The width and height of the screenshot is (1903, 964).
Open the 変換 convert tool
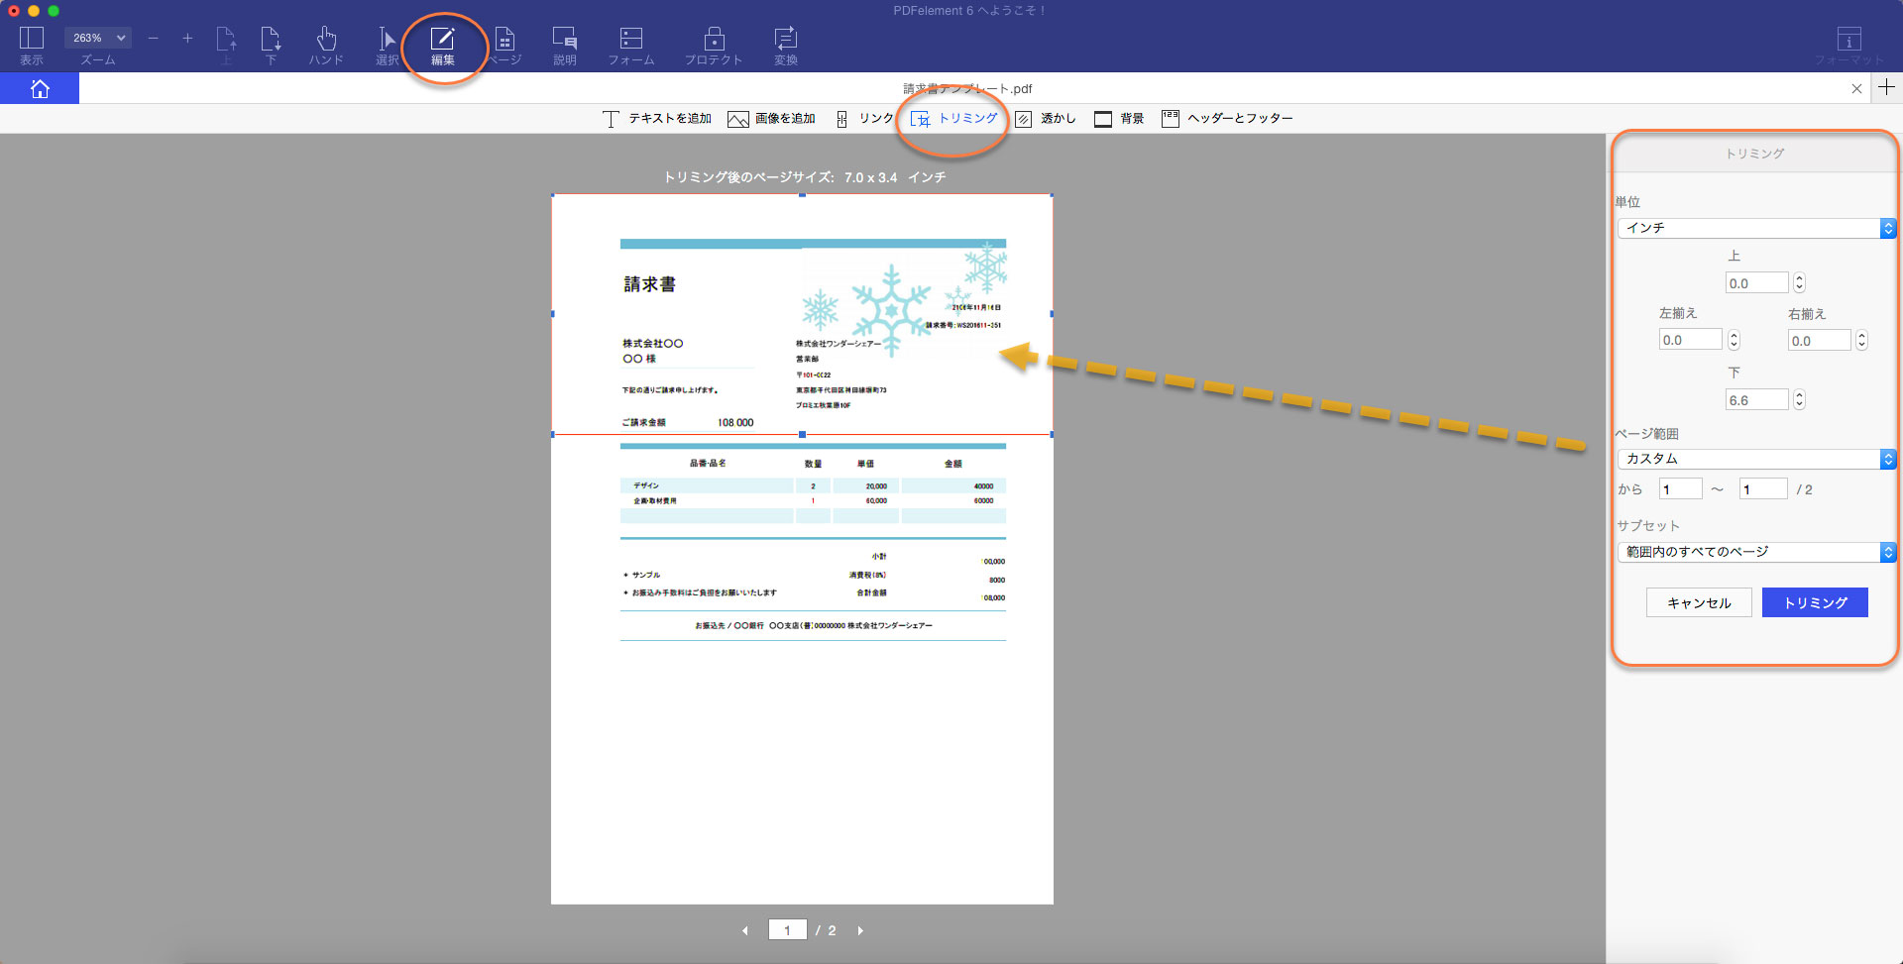786,46
